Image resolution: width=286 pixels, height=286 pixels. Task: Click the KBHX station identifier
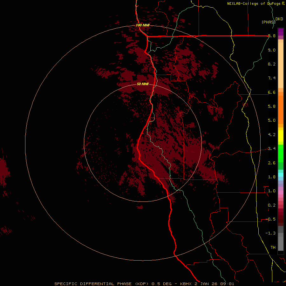pos(186,284)
